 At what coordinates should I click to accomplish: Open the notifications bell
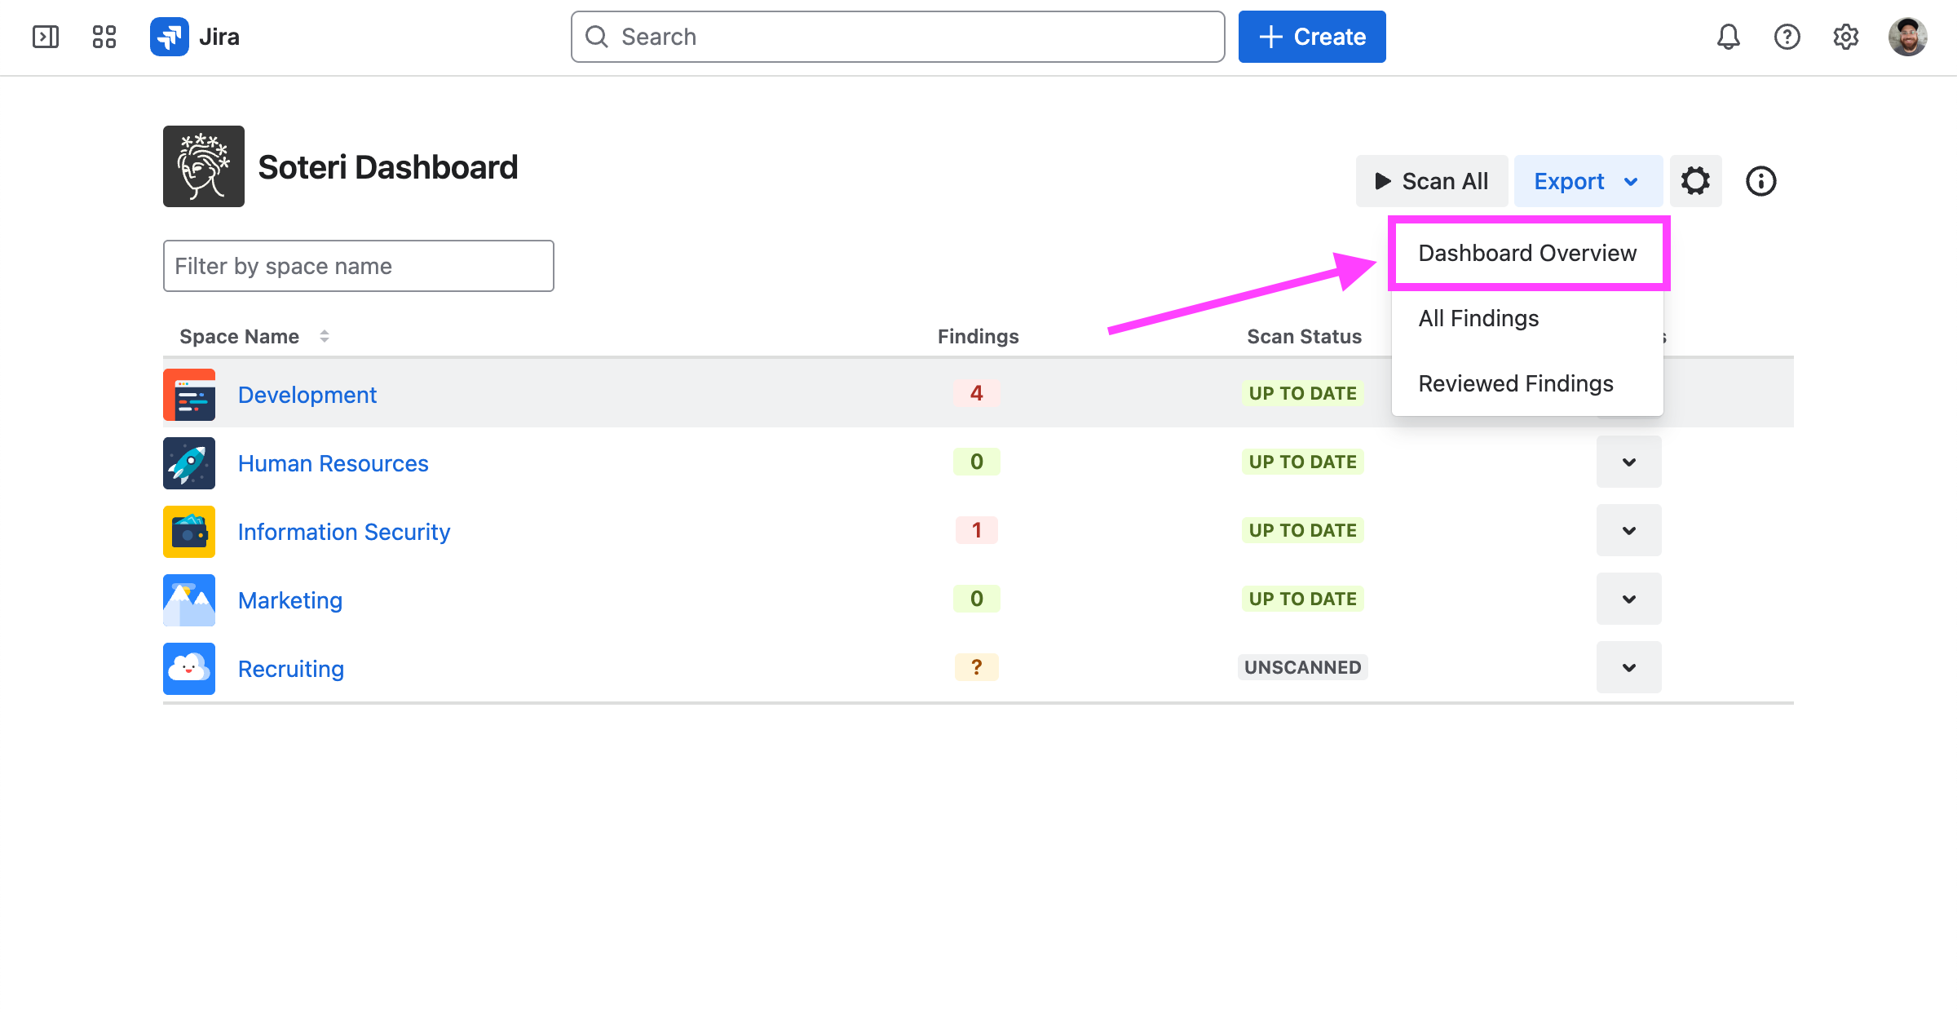tap(1728, 37)
